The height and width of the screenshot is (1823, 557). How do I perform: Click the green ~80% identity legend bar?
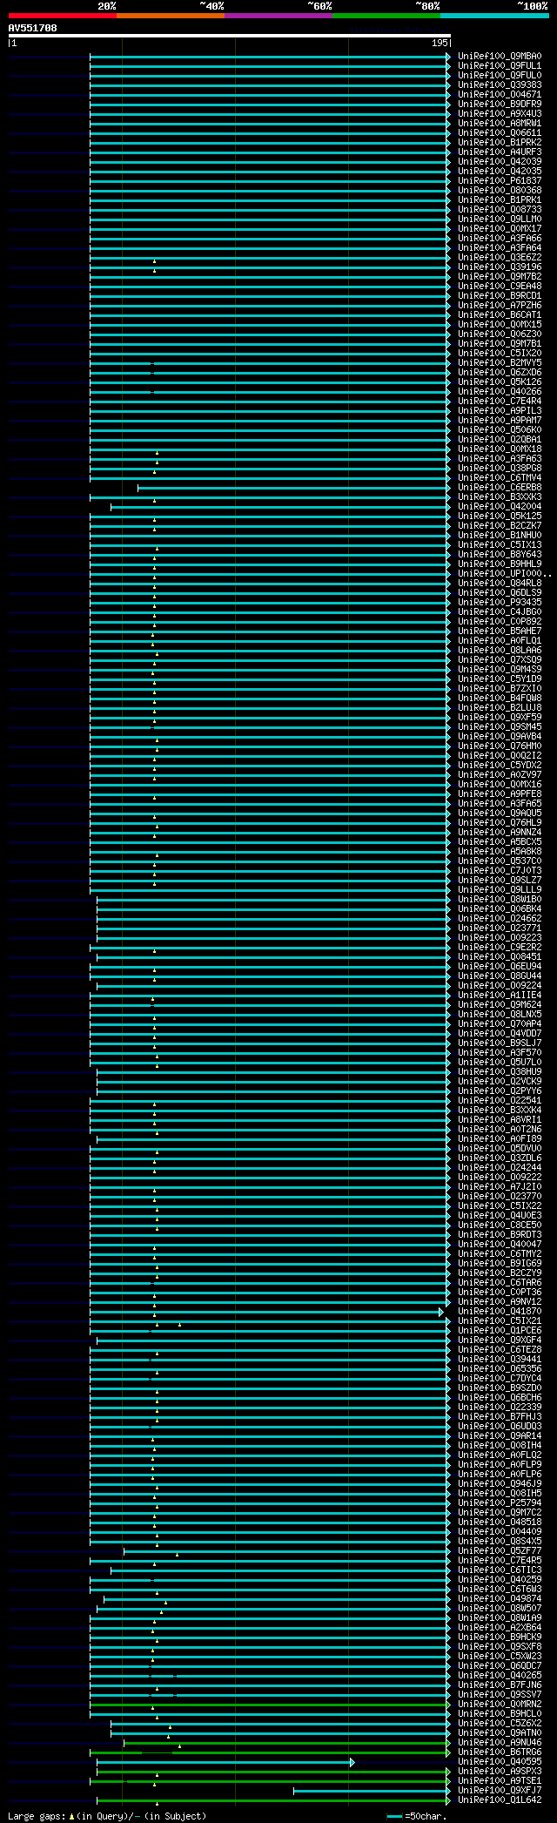click(386, 15)
